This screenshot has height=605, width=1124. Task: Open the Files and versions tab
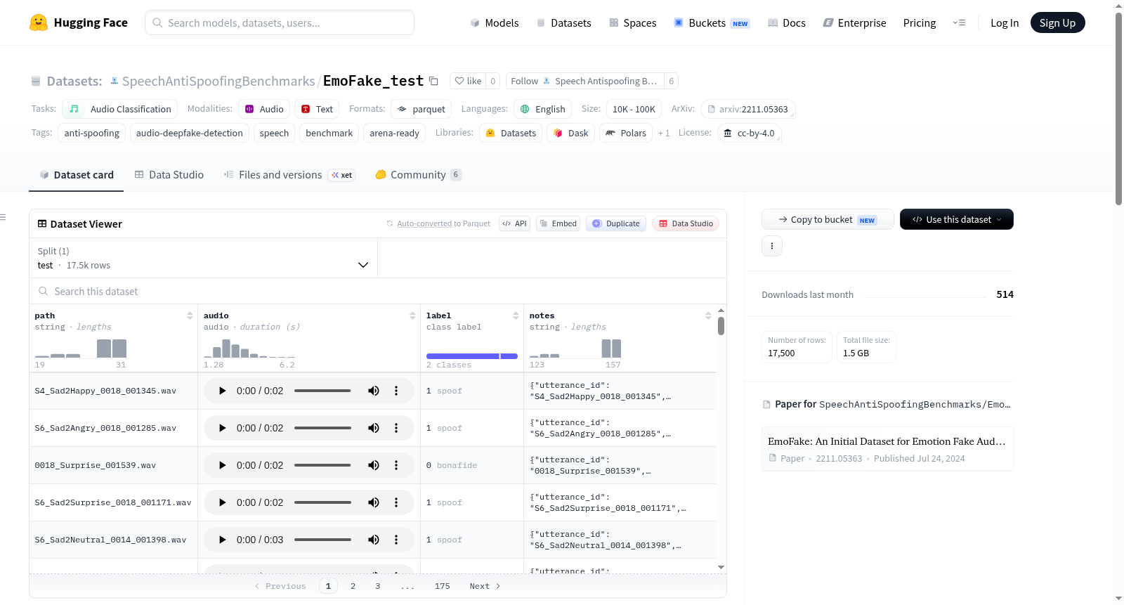(289, 175)
